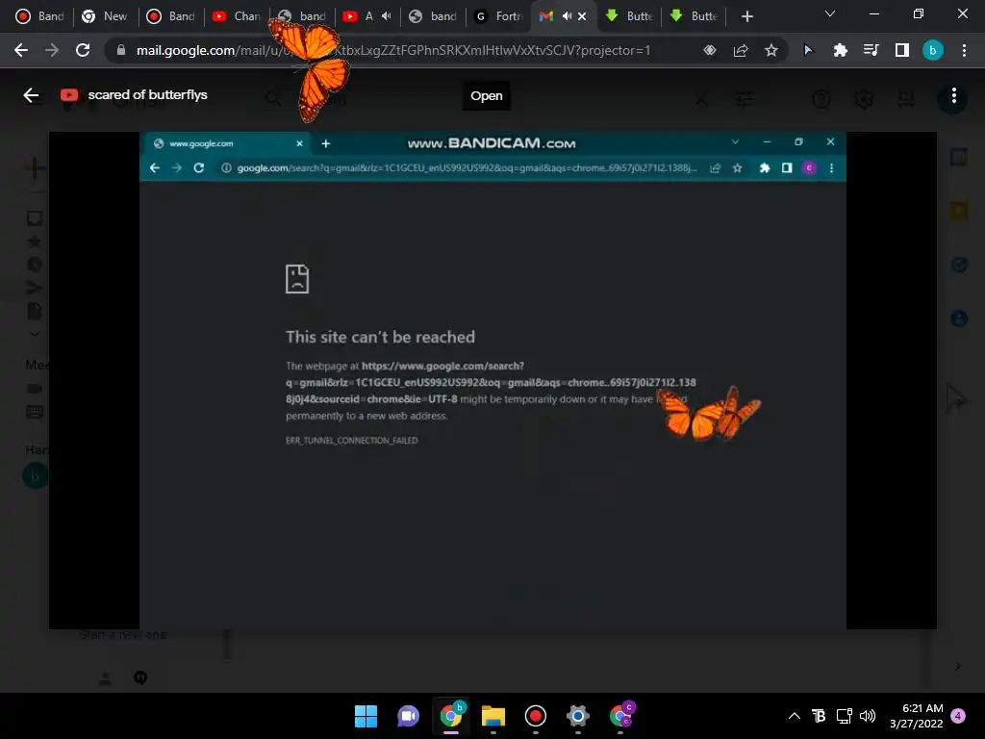This screenshot has height=739, width=985.
Task: Open the notification badge showing 4
Action: click(x=958, y=716)
